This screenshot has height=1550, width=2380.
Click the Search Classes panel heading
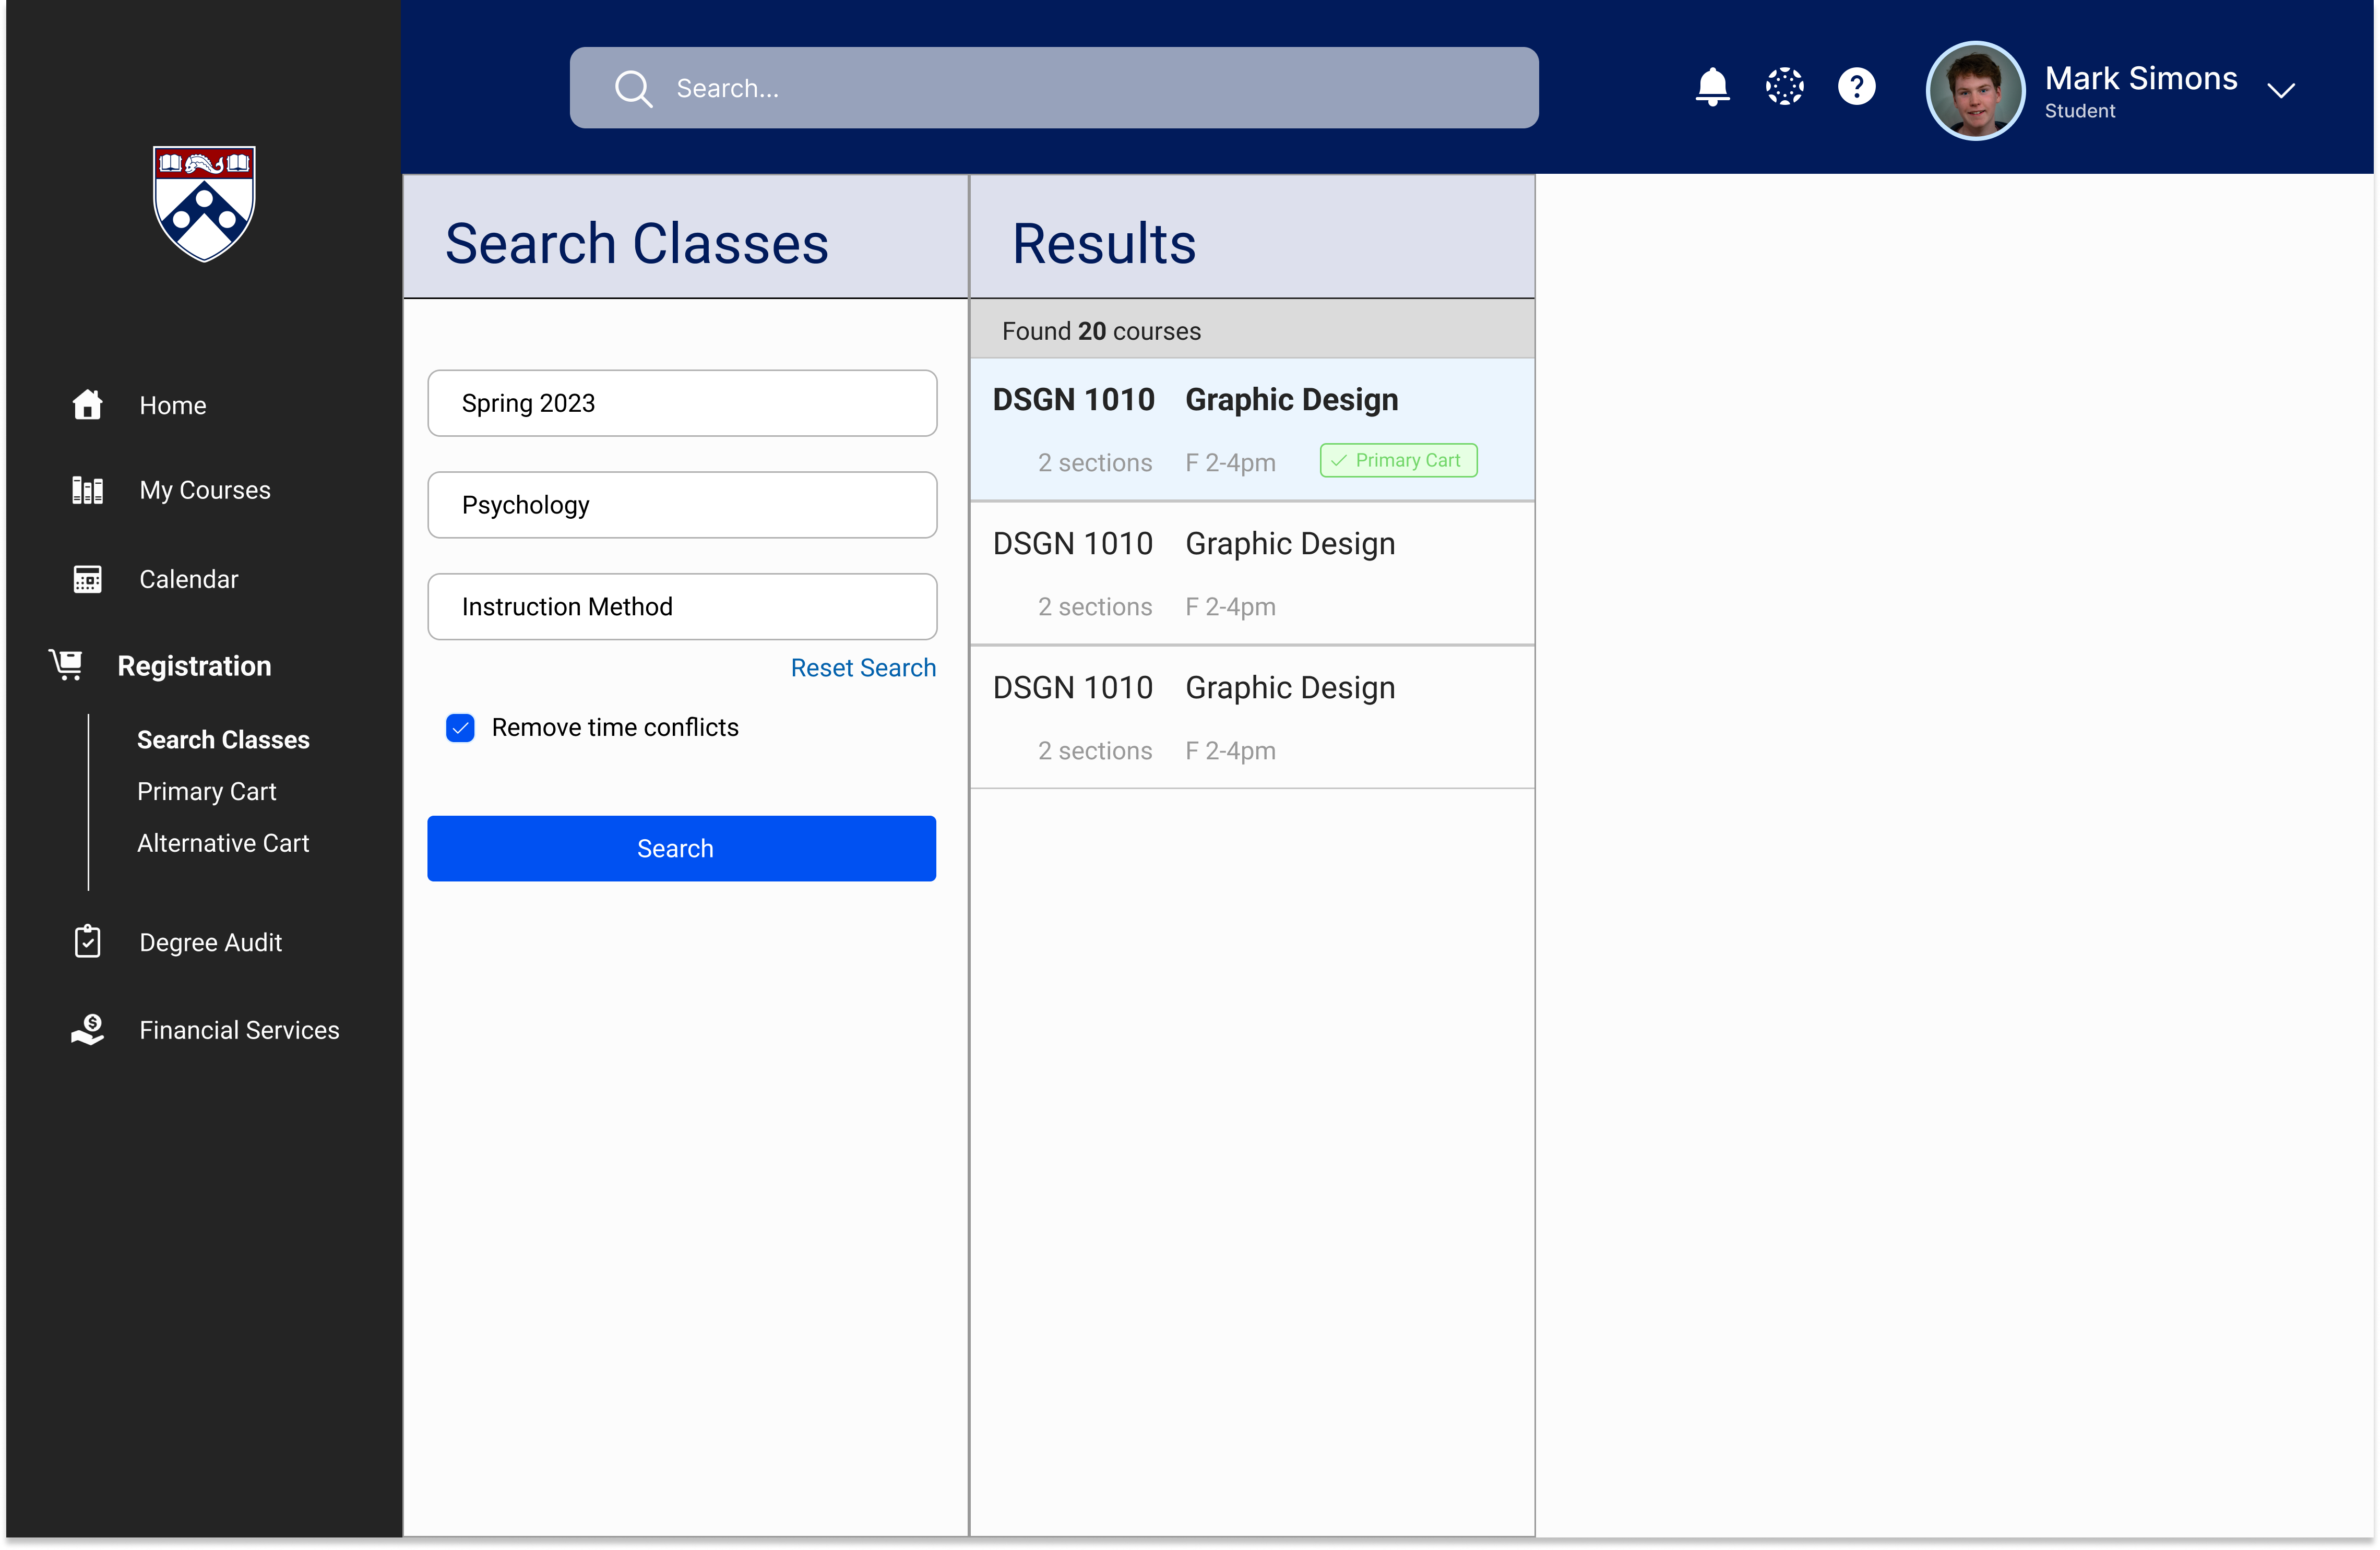(x=637, y=243)
